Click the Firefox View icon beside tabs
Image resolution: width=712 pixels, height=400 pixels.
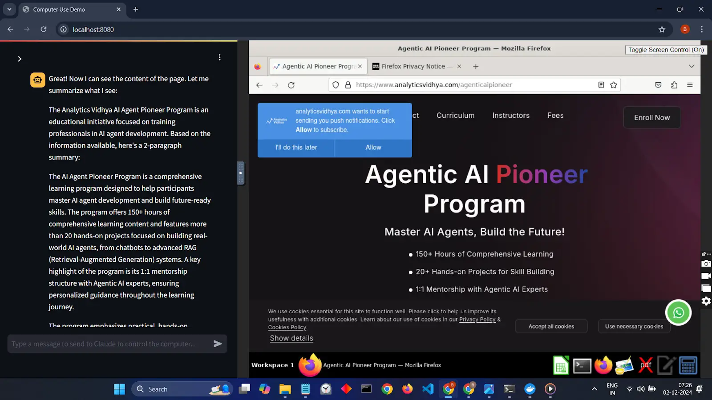coord(258,67)
